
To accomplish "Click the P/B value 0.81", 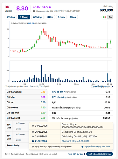I will coord(108,113).
